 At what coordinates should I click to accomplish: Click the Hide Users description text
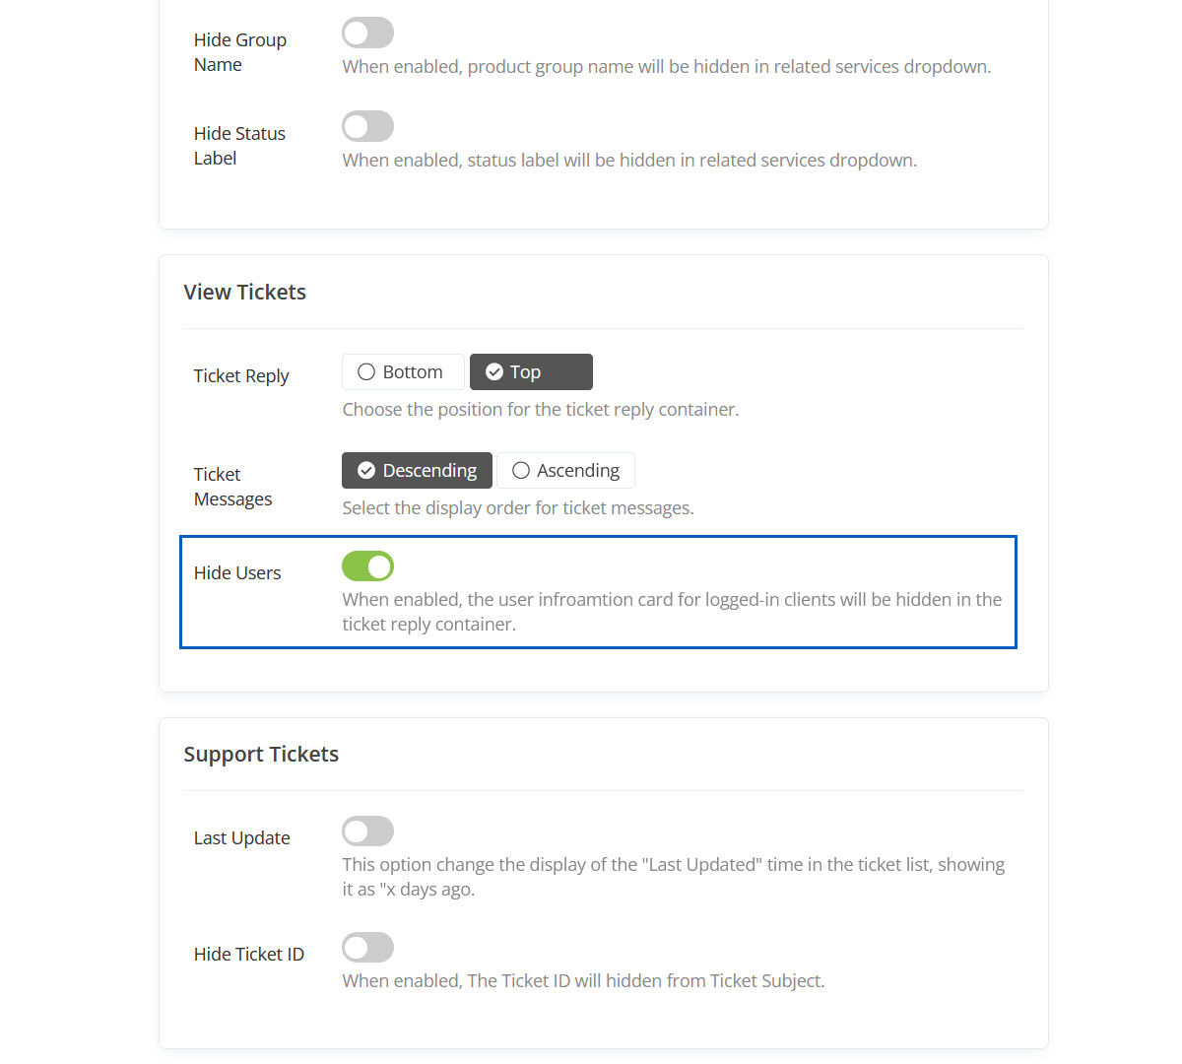[671, 612]
